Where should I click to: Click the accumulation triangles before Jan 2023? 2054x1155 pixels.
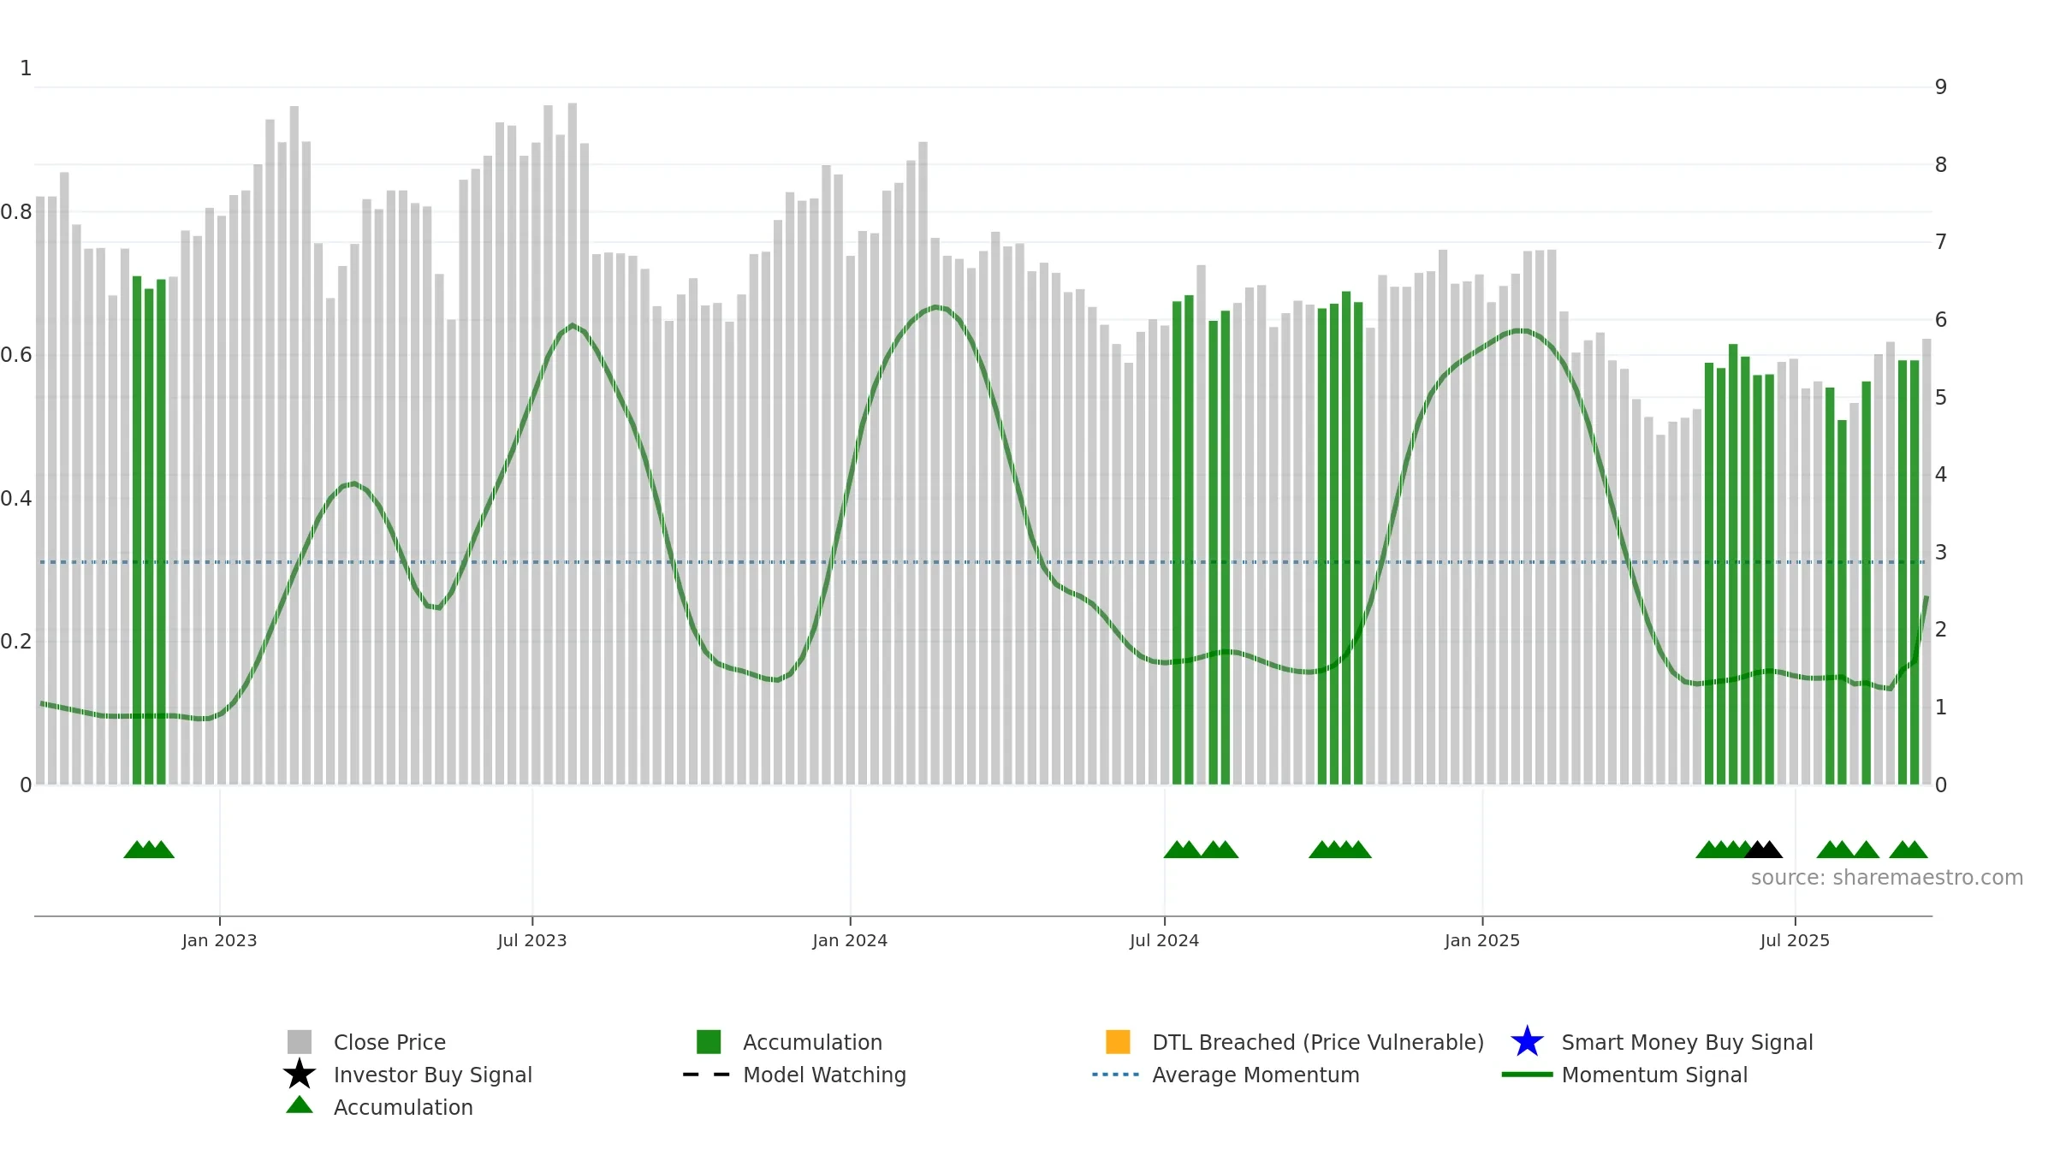(x=149, y=850)
